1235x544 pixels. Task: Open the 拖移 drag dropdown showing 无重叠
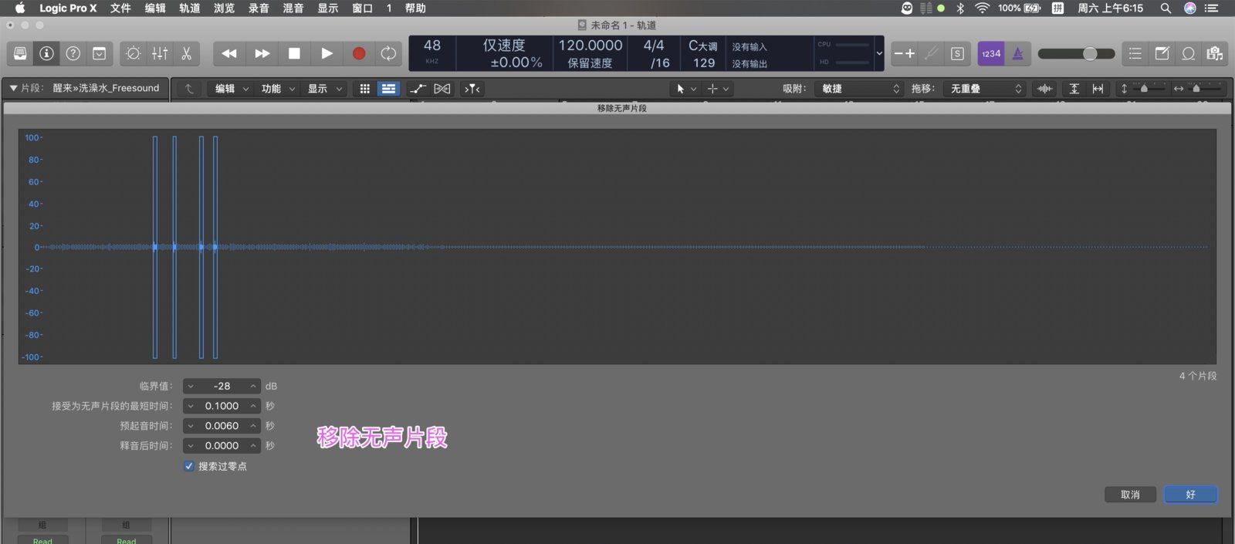986,89
